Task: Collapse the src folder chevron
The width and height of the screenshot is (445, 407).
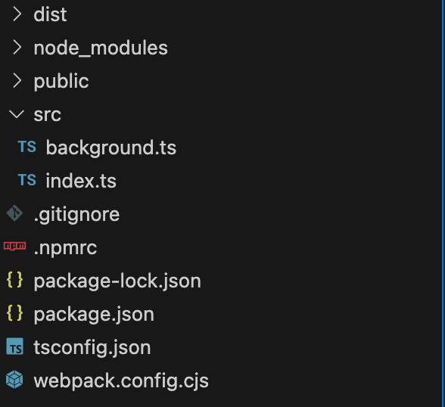Action: [17, 114]
